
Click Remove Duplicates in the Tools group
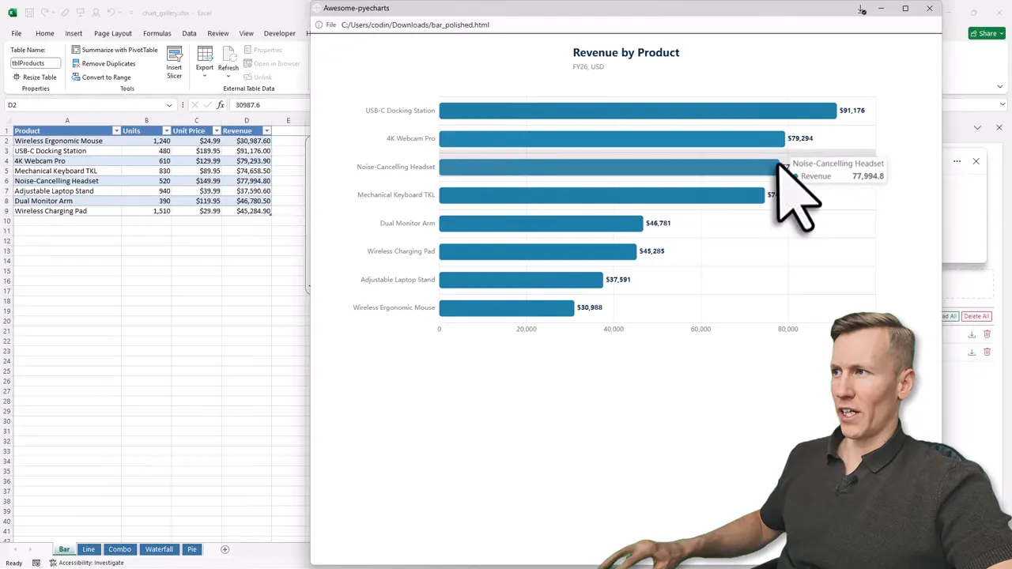(104, 63)
